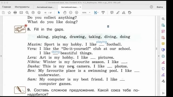173x97 pixels.
Task: Add a comment note icon
Action: point(112,13)
